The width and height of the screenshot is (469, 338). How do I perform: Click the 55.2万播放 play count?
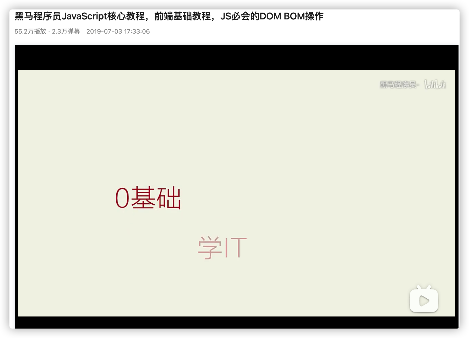tap(30, 31)
